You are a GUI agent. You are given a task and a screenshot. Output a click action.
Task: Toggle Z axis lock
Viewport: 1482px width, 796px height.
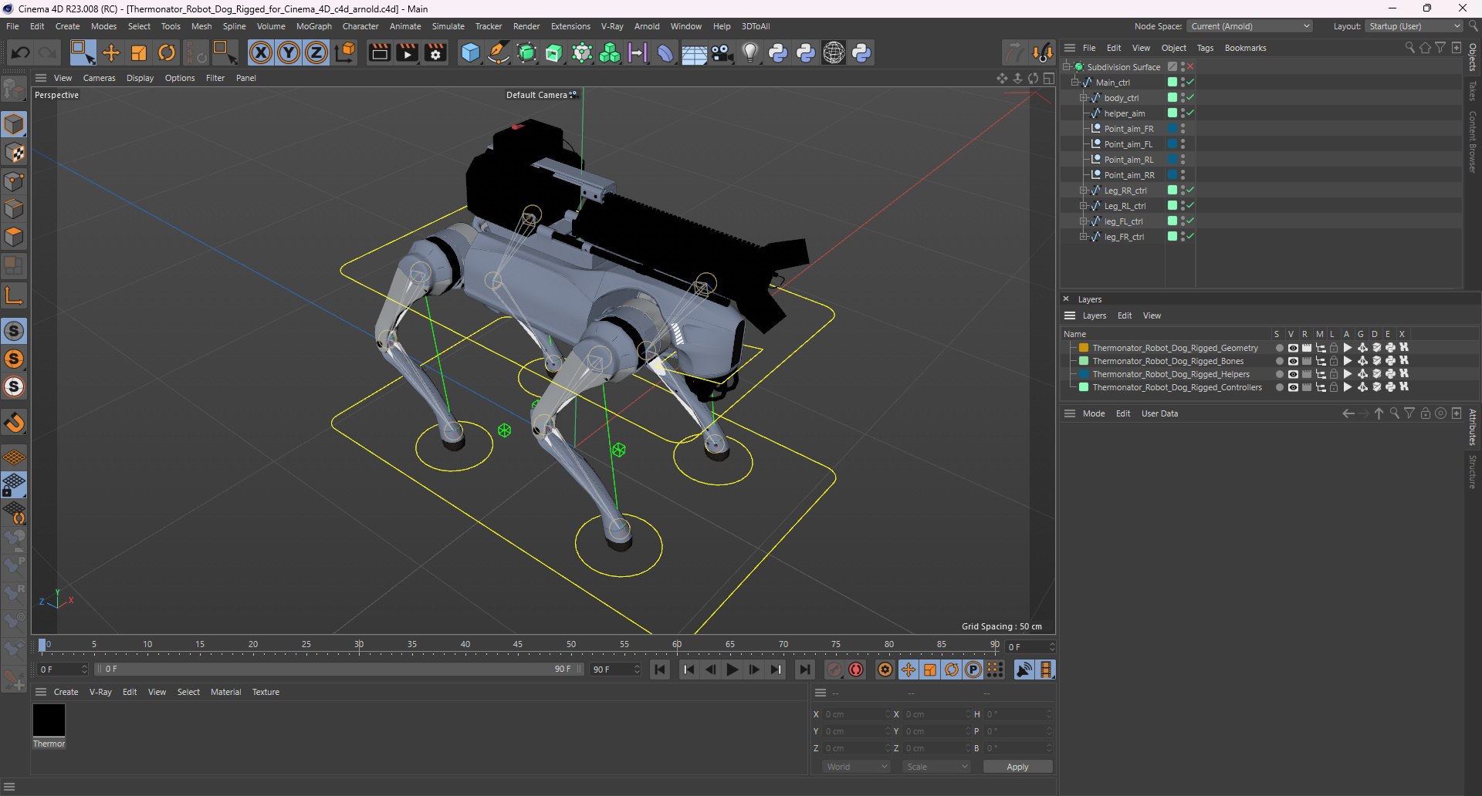coord(316,52)
